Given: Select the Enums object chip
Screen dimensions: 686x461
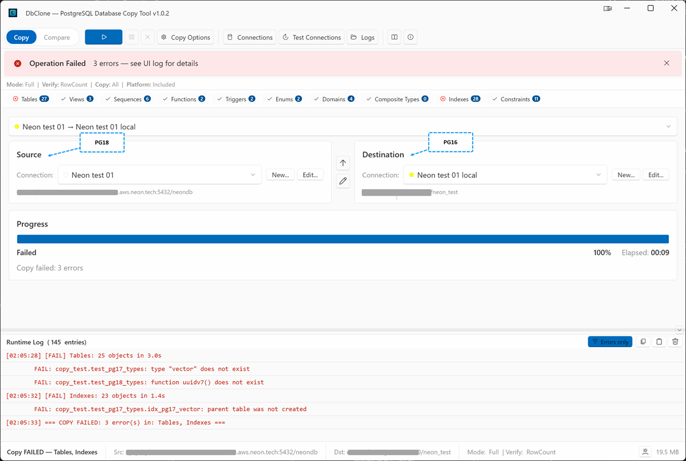Looking at the screenshot, I should (x=284, y=99).
